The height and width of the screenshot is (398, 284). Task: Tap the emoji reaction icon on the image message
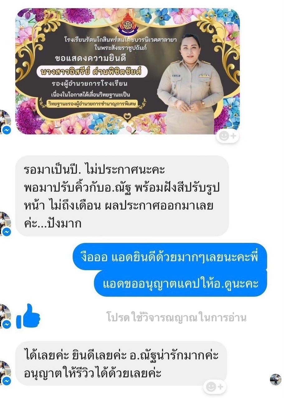pos(228,135)
